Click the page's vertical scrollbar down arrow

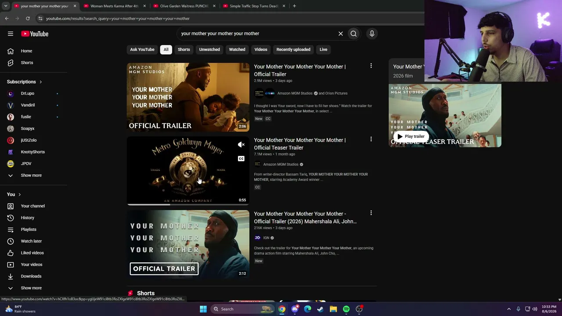click(x=559, y=300)
